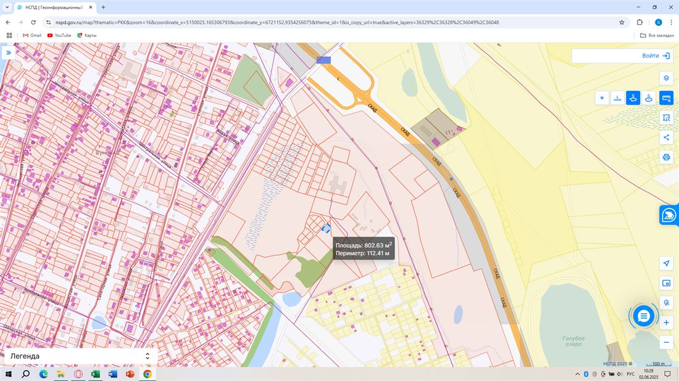Screen dimensions: 679x381
Task: Disable the active ruler measuring tool
Action: (x=666, y=98)
